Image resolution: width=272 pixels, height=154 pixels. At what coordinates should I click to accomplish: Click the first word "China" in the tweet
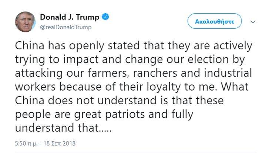click(x=29, y=46)
